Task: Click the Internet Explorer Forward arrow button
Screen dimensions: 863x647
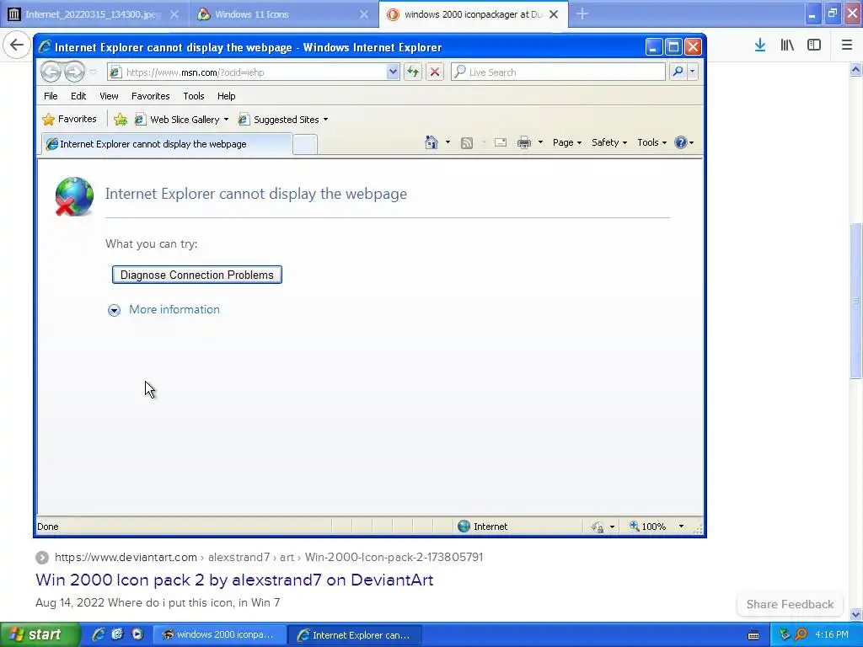Action: [74, 72]
